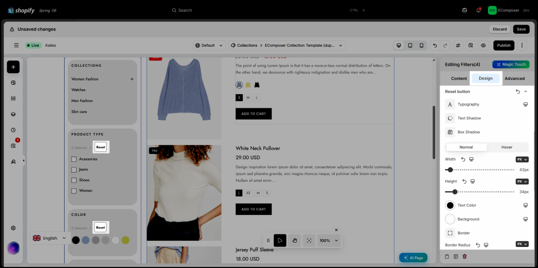538x268 pixels.
Task: Add new element with plus button
Action: tap(13, 67)
